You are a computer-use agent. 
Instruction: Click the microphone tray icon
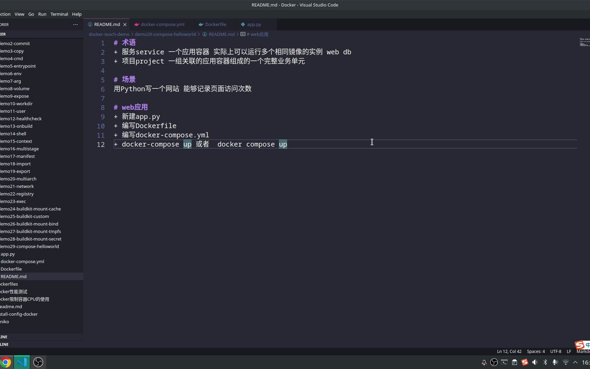click(x=555, y=363)
